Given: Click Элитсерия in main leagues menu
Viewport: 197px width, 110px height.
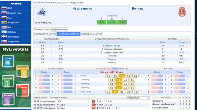Looking at the screenshot, I should (13, 37).
